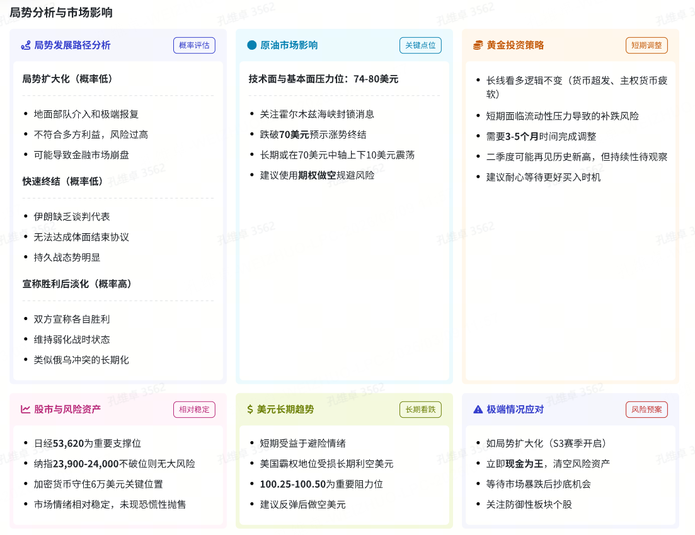The image size is (695, 535).
Task: Click the subheading 局势扩大化（概率低）
Action: pyautogui.click(x=67, y=79)
